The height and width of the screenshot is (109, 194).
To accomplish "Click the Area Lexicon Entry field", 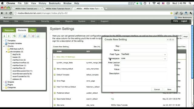I will pos(144,63).
